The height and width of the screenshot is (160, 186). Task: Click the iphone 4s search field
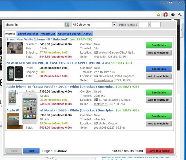click(x=34, y=25)
